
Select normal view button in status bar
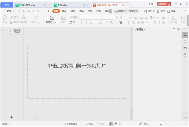click(111, 124)
